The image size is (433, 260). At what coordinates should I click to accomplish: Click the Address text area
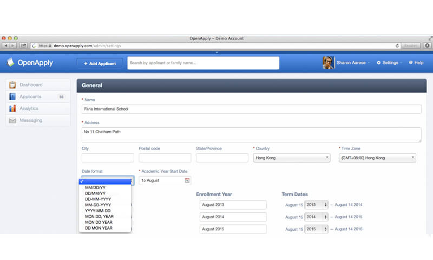coord(252,135)
